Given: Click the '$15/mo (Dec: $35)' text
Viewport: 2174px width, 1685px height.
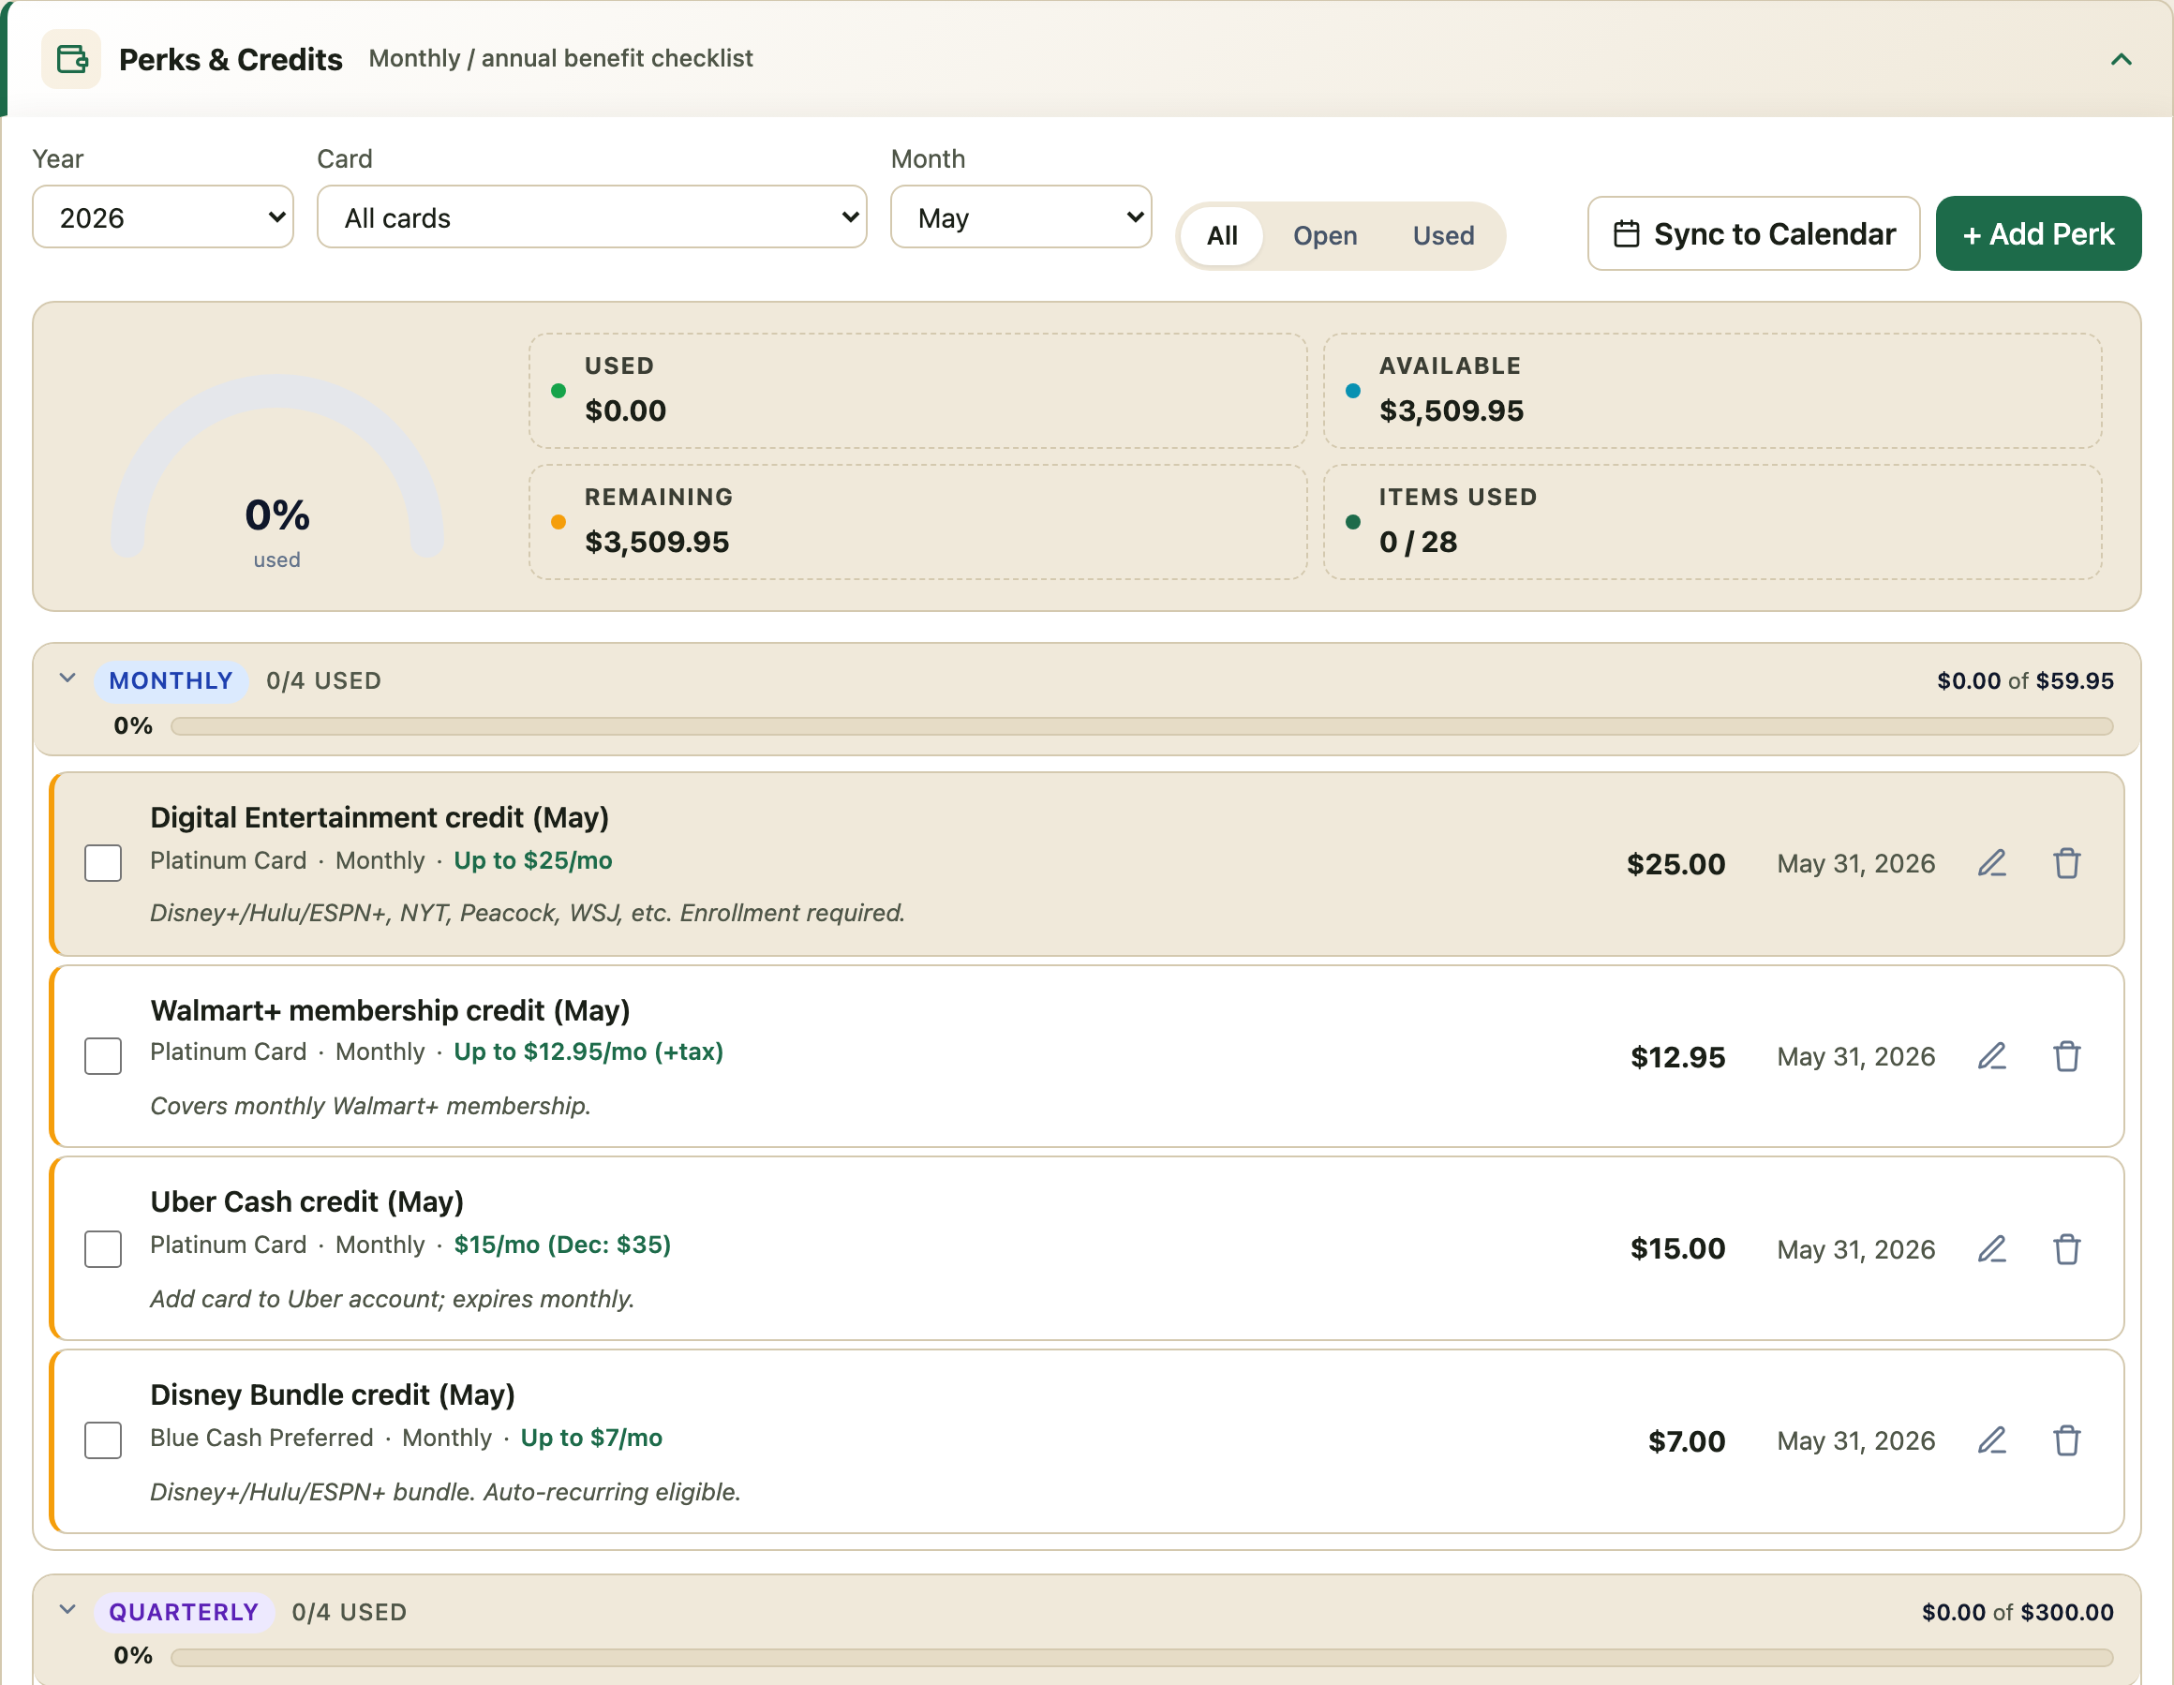Looking at the screenshot, I should pyautogui.click(x=562, y=1245).
